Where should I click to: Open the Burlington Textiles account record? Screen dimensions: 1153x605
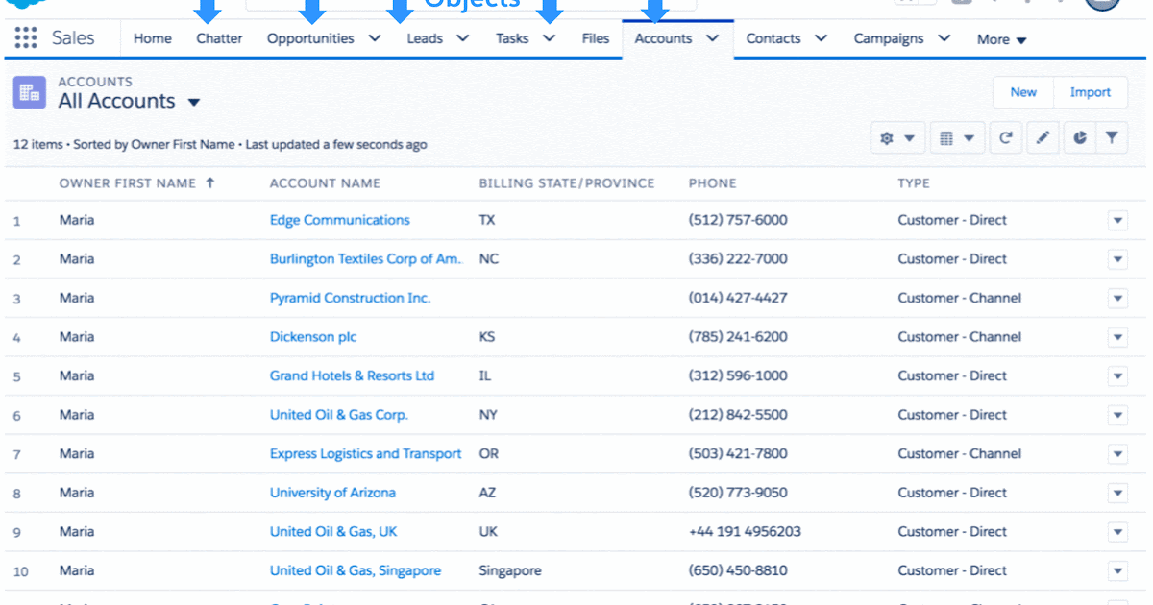(365, 258)
